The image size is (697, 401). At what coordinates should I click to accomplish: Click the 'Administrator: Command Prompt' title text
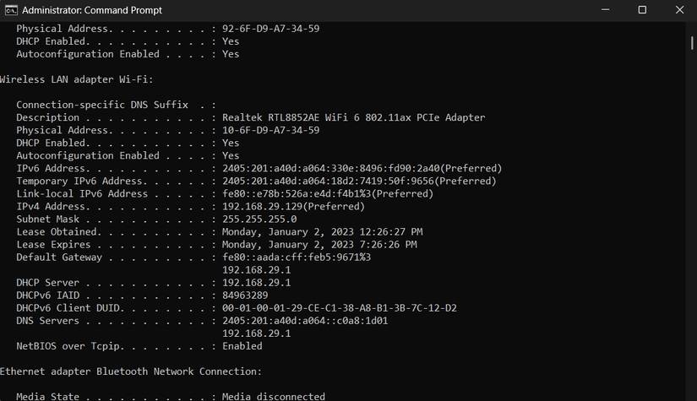point(92,10)
